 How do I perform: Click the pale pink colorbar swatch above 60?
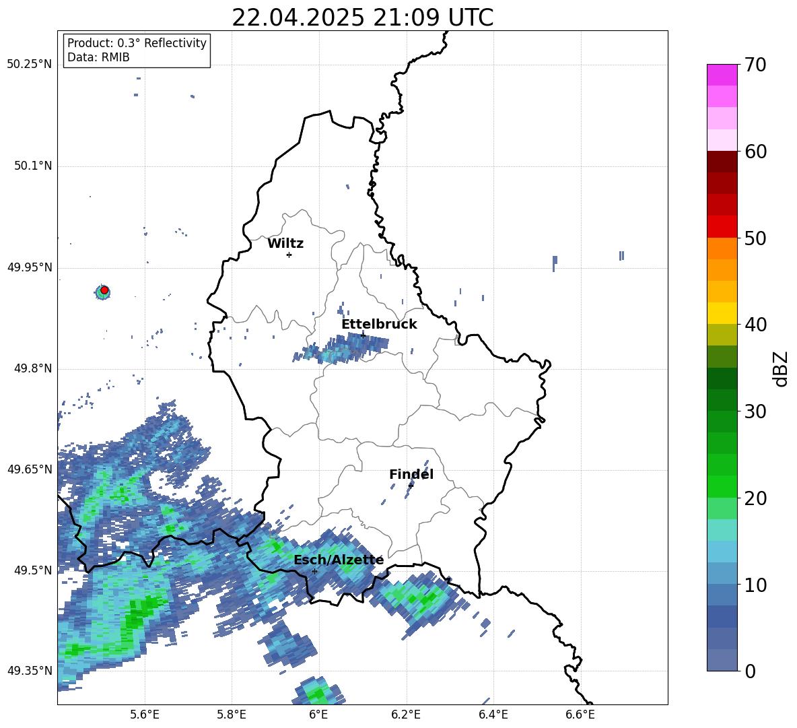point(722,140)
